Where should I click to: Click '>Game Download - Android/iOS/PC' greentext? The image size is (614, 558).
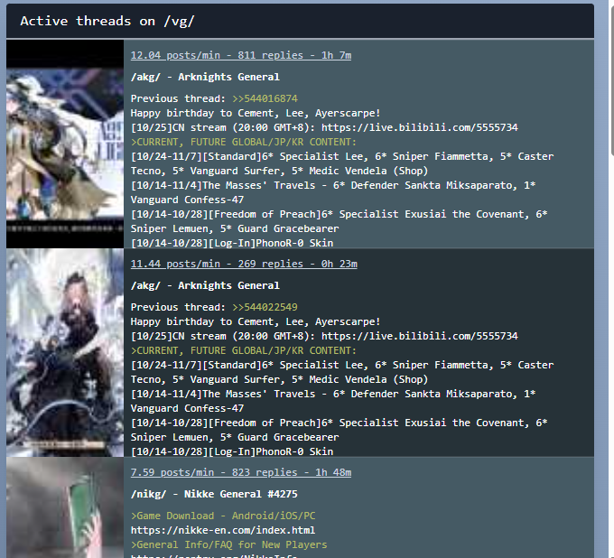pos(223,516)
